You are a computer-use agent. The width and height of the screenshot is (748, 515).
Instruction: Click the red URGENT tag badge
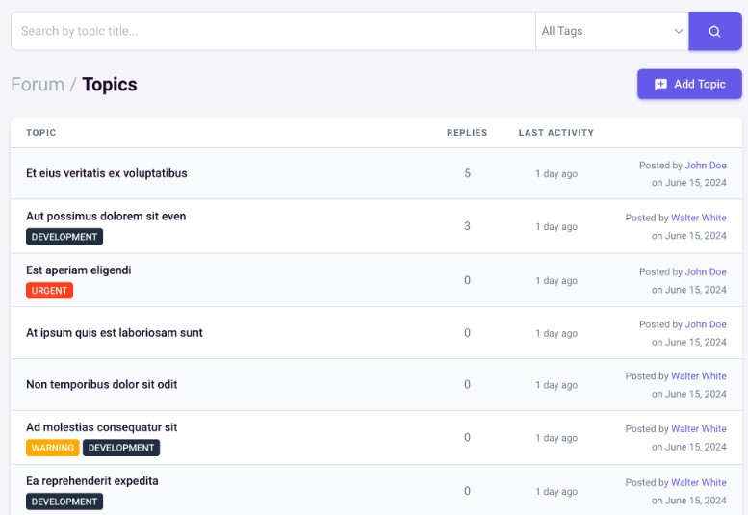(49, 290)
